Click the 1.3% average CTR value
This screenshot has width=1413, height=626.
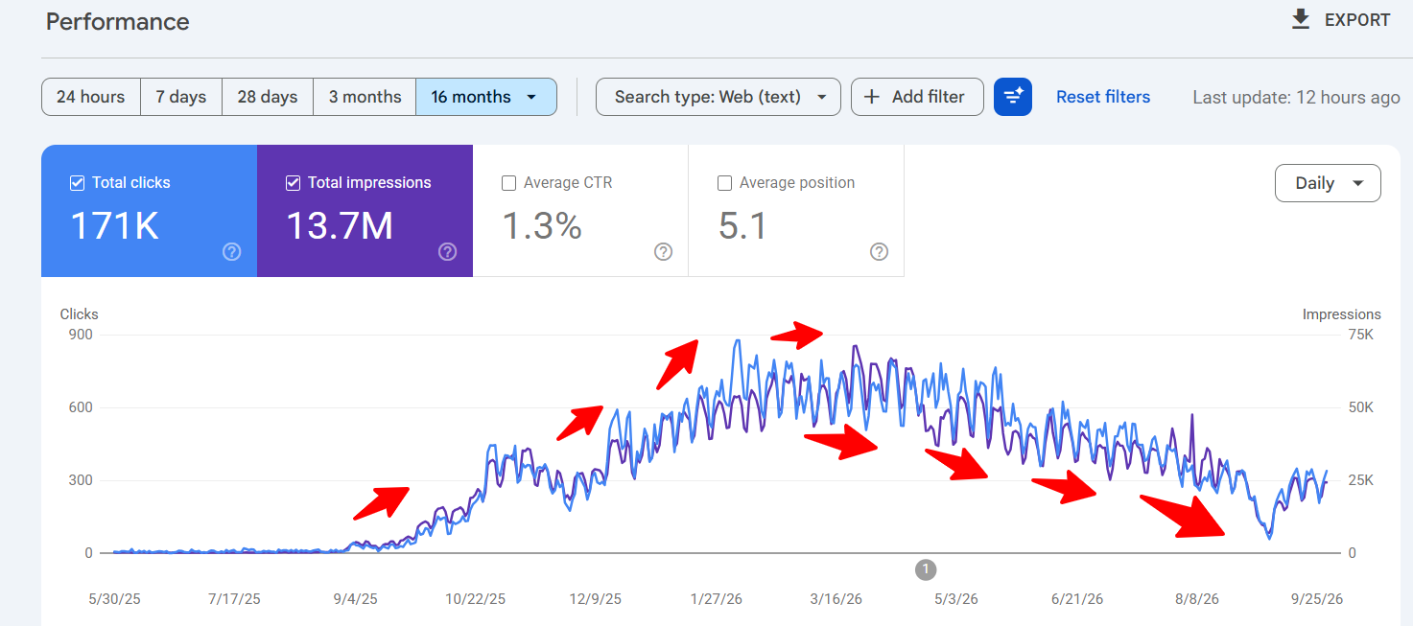tap(542, 226)
